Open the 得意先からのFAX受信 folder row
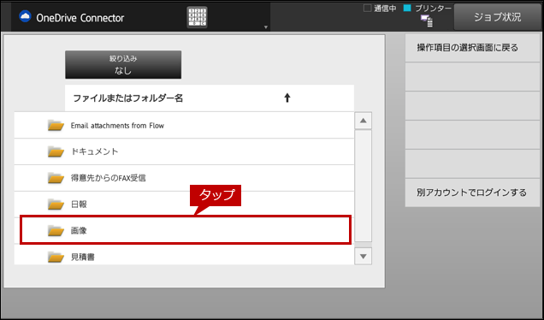This screenshot has height=320, width=544. pyautogui.click(x=184, y=178)
